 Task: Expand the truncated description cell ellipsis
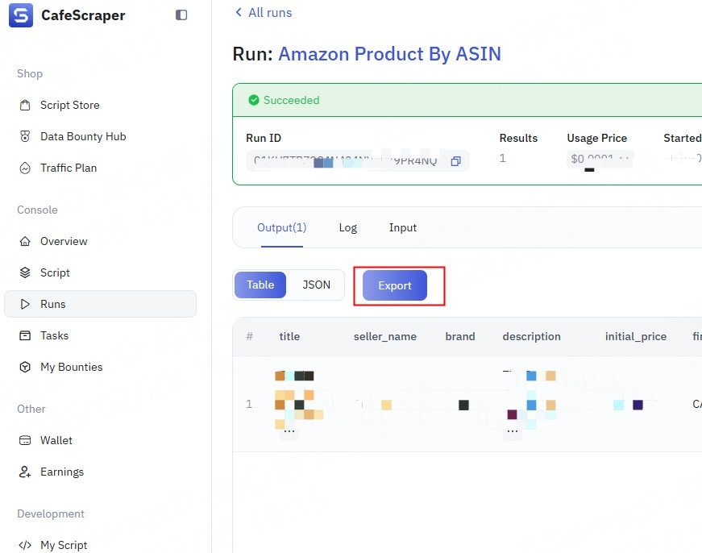tap(513, 431)
